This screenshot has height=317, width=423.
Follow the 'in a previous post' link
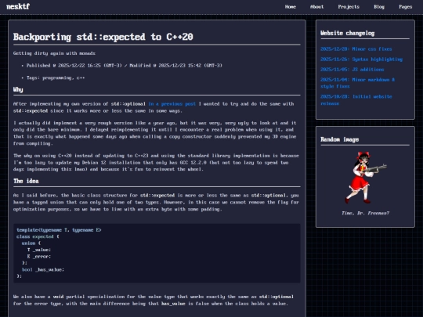172,104
